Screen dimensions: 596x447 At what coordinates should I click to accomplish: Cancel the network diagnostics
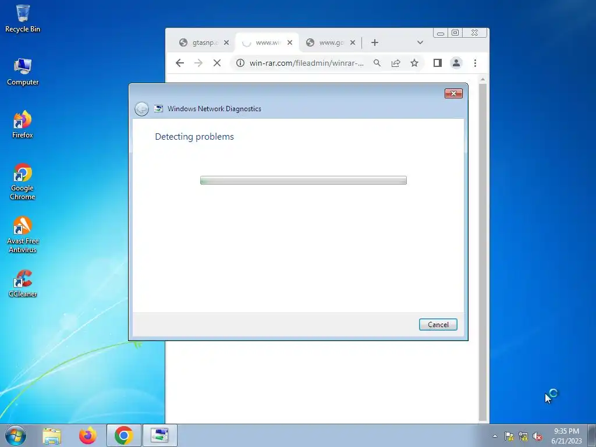coord(438,325)
